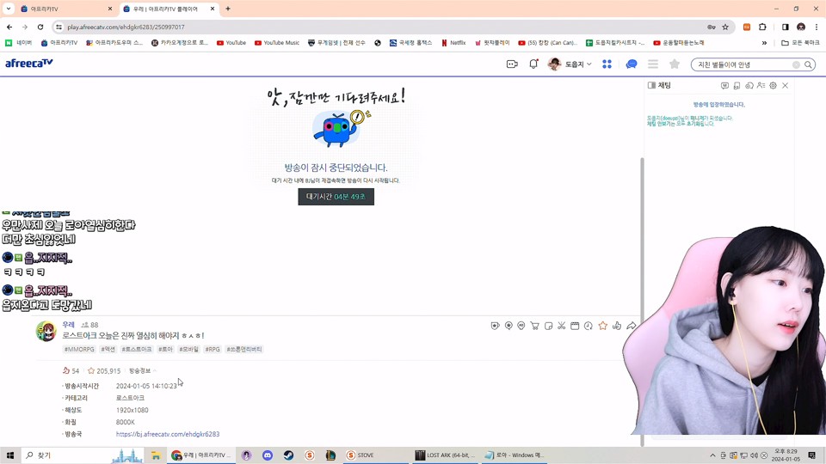Clip the broadcast with scissors icon
The image size is (826, 464).
(x=562, y=327)
